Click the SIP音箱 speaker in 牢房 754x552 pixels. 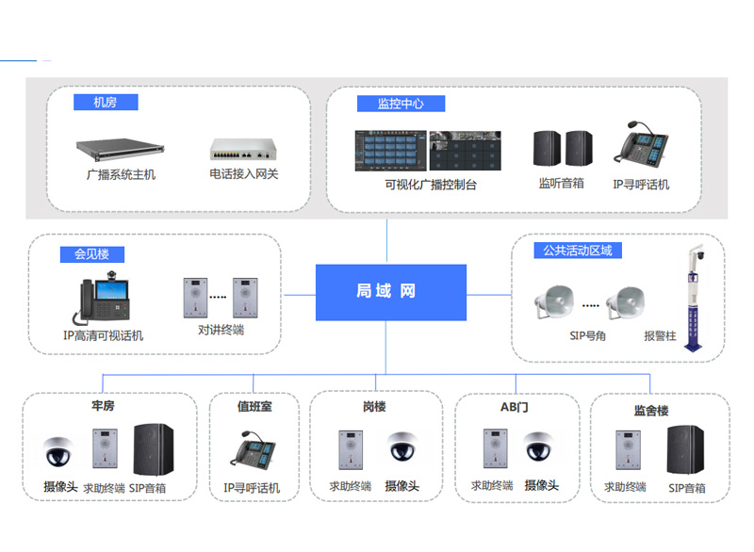(x=154, y=449)
